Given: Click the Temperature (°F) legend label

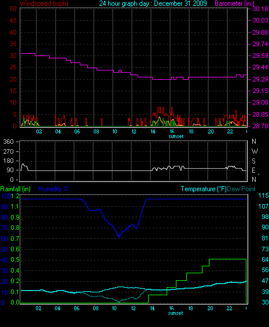Looking at the screenshot, I should [x=204, y=189].
